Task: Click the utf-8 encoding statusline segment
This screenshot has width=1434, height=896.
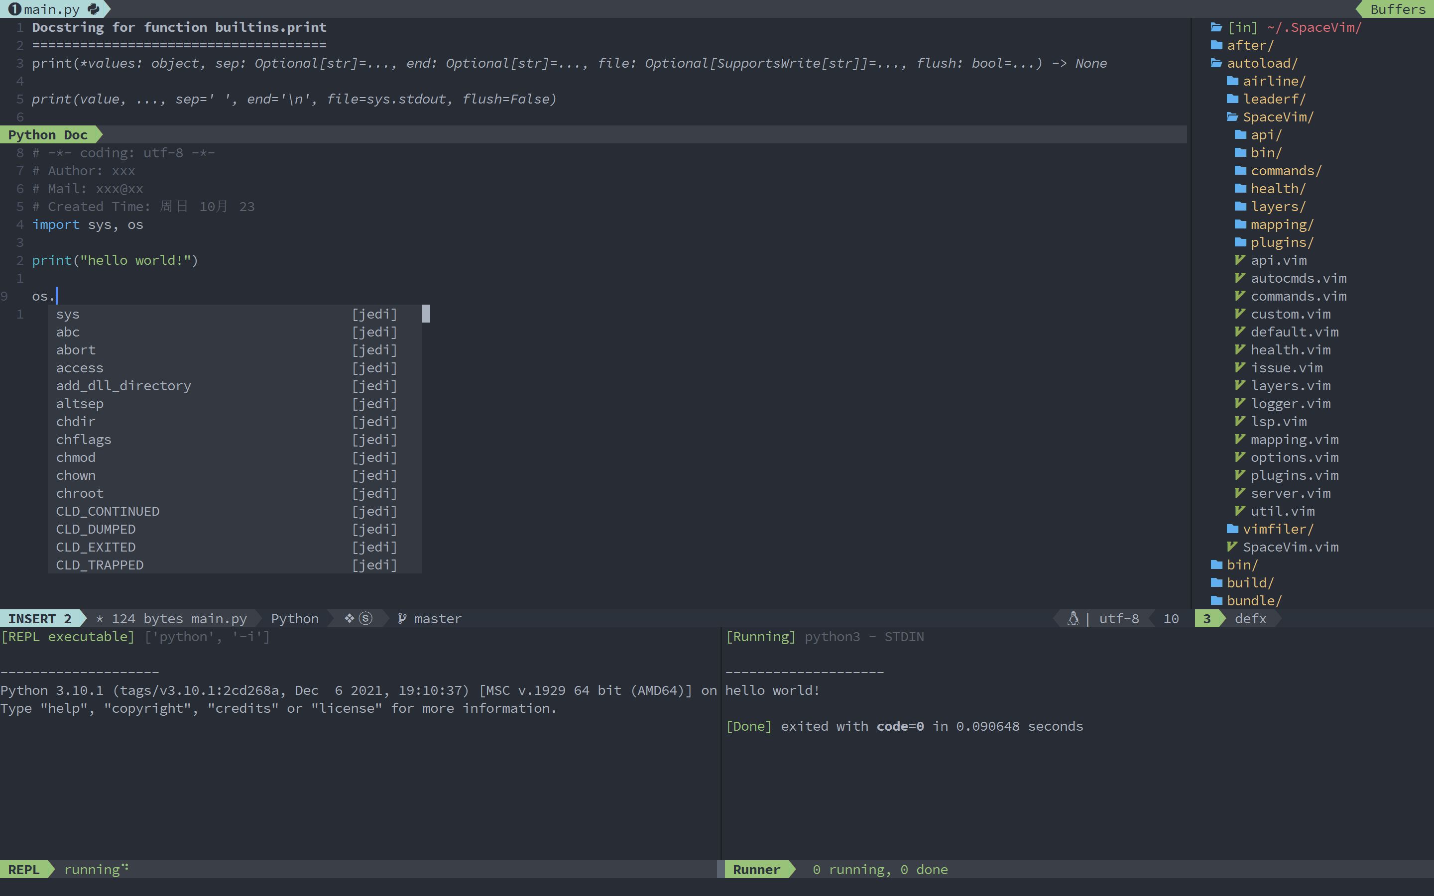Action: point(1119,619)
